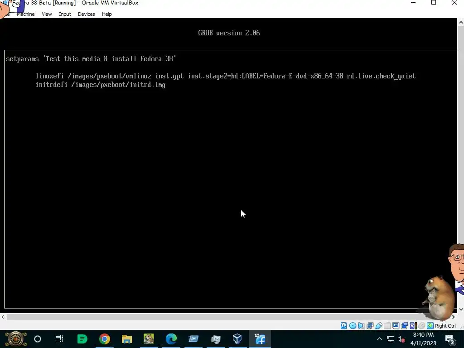Click the recording status icon
This screenshot has width=464, height=348.
tap(404, 325)
